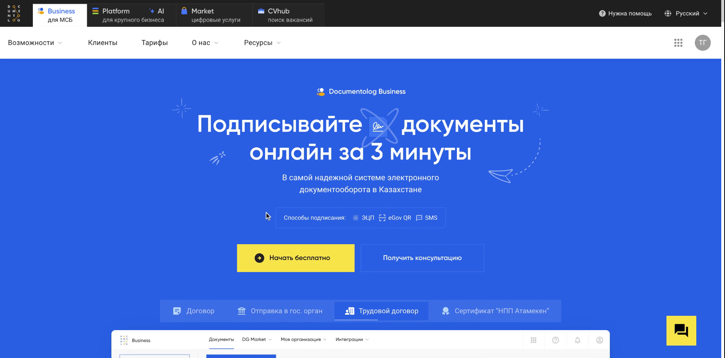The width and height of the screenshot is (725, 358).
Task: Switch to the Договор option
Action: click(194, 311)
